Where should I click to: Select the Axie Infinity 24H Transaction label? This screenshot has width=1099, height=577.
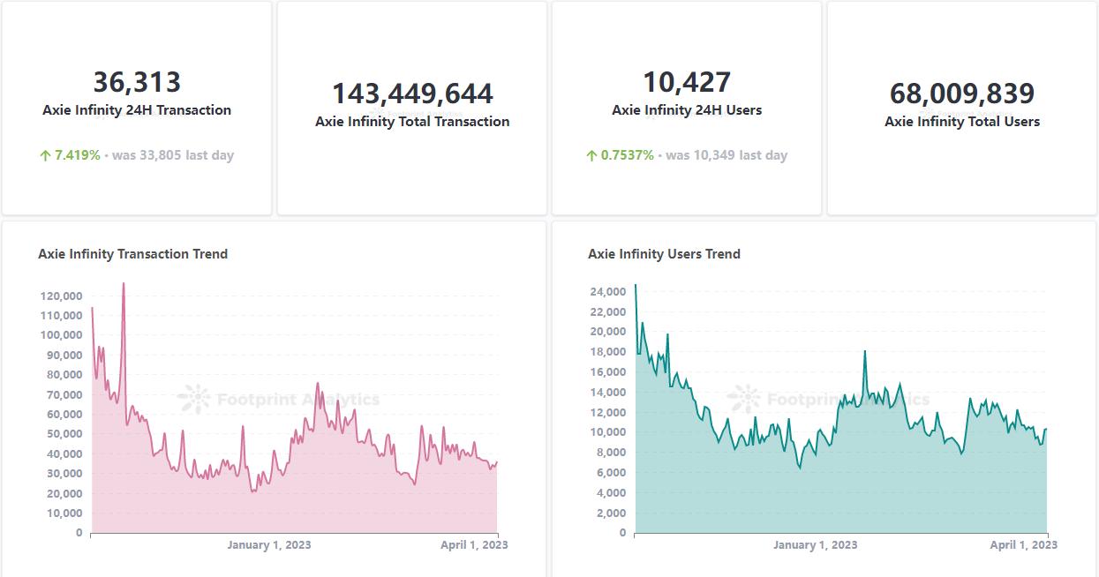pos(137,110)
